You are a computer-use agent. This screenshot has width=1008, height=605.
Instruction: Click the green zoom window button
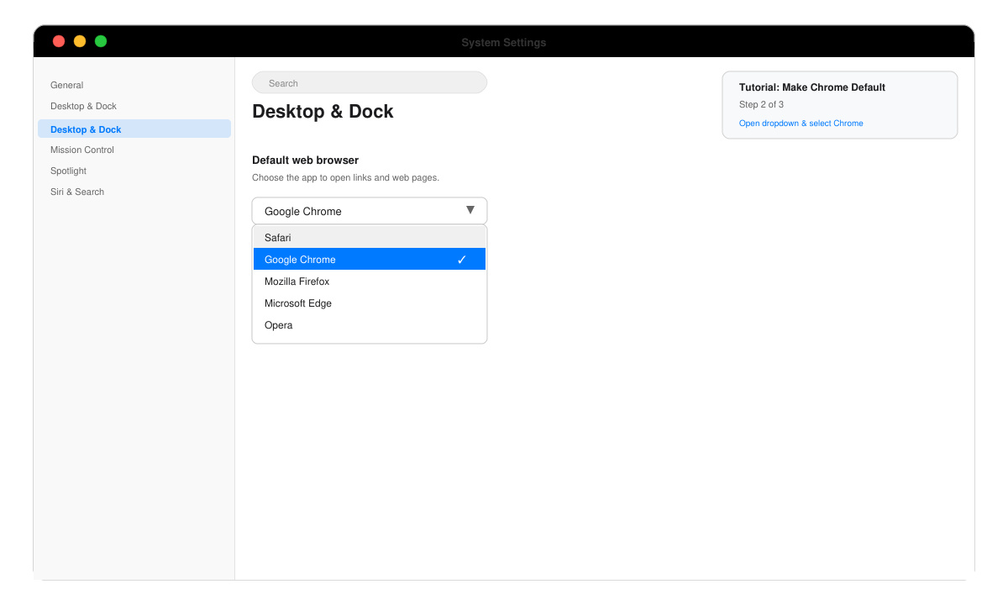coord(101,41)
